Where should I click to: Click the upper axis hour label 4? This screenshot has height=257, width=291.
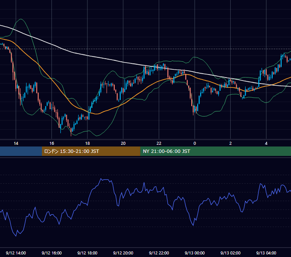(266, 143)
